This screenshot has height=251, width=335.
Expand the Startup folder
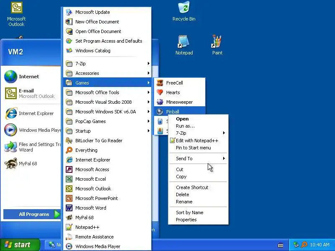[107, 131]
